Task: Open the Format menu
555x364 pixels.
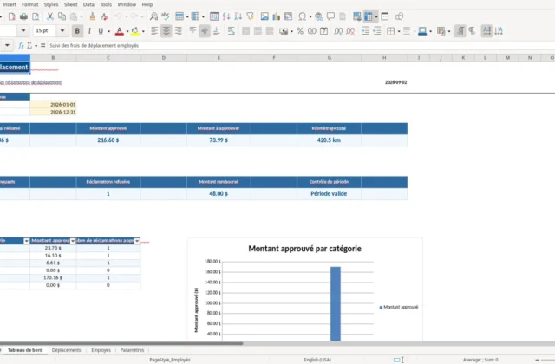Action: [x=30, y=4]
